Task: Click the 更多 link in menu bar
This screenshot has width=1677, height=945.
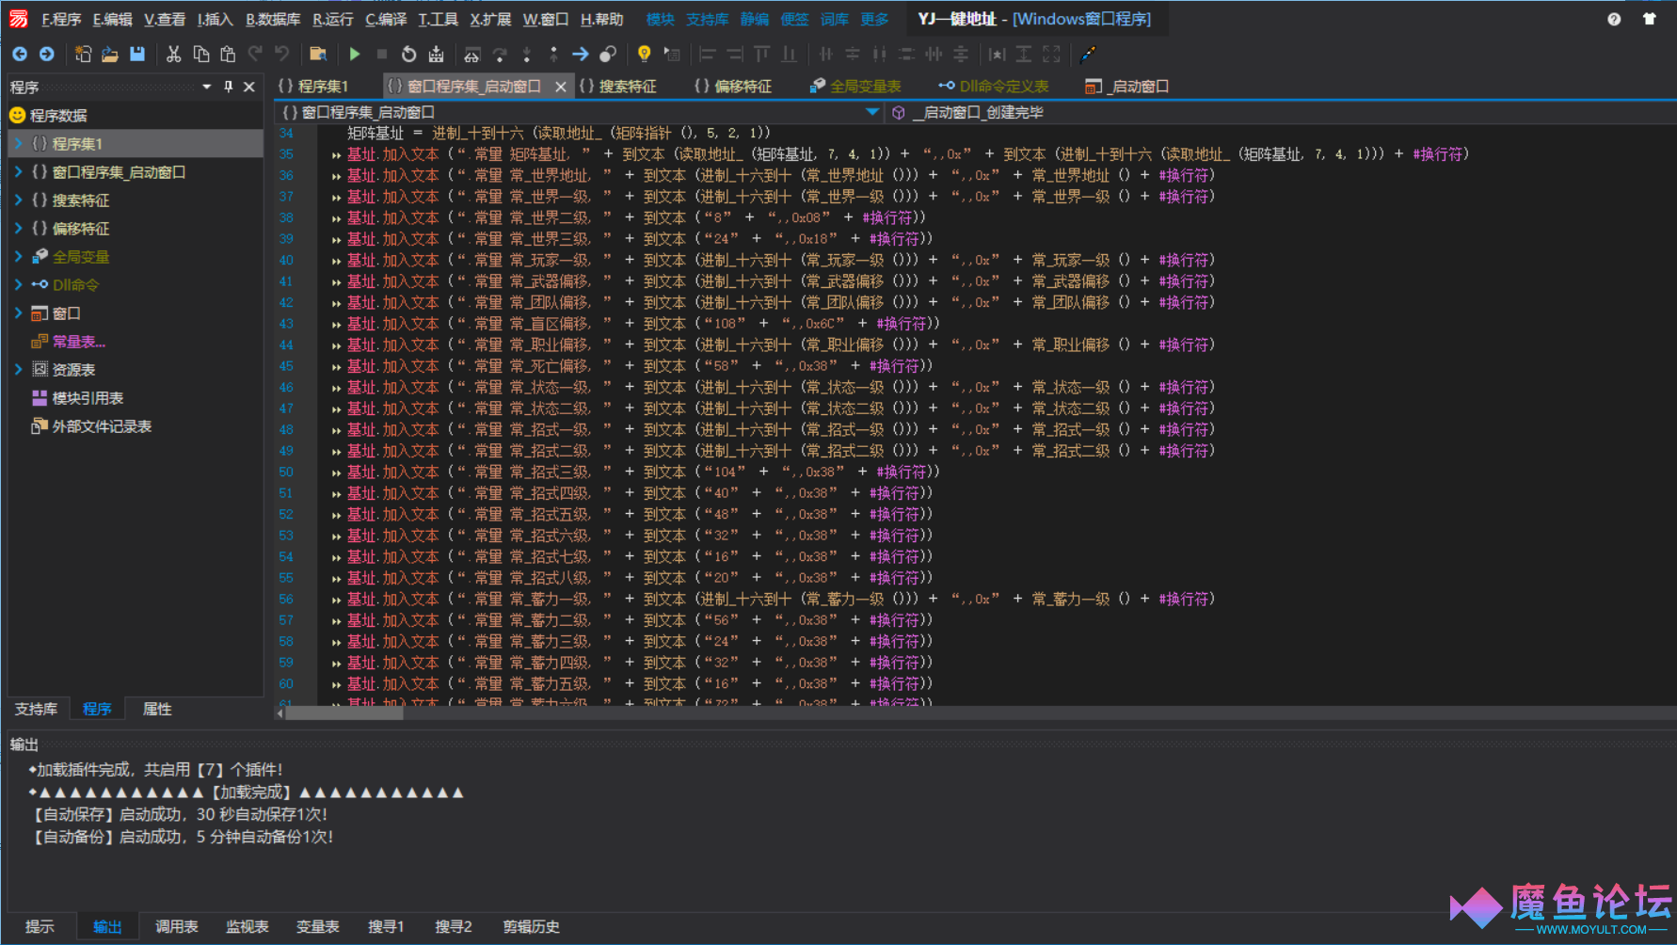Action: 874,19
